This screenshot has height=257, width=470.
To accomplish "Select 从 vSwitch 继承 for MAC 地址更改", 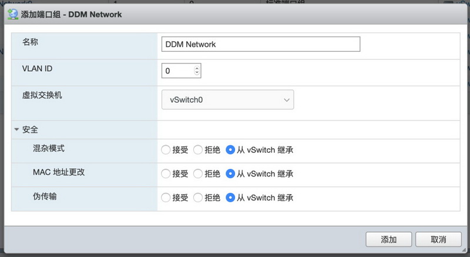I will point(231,173).
